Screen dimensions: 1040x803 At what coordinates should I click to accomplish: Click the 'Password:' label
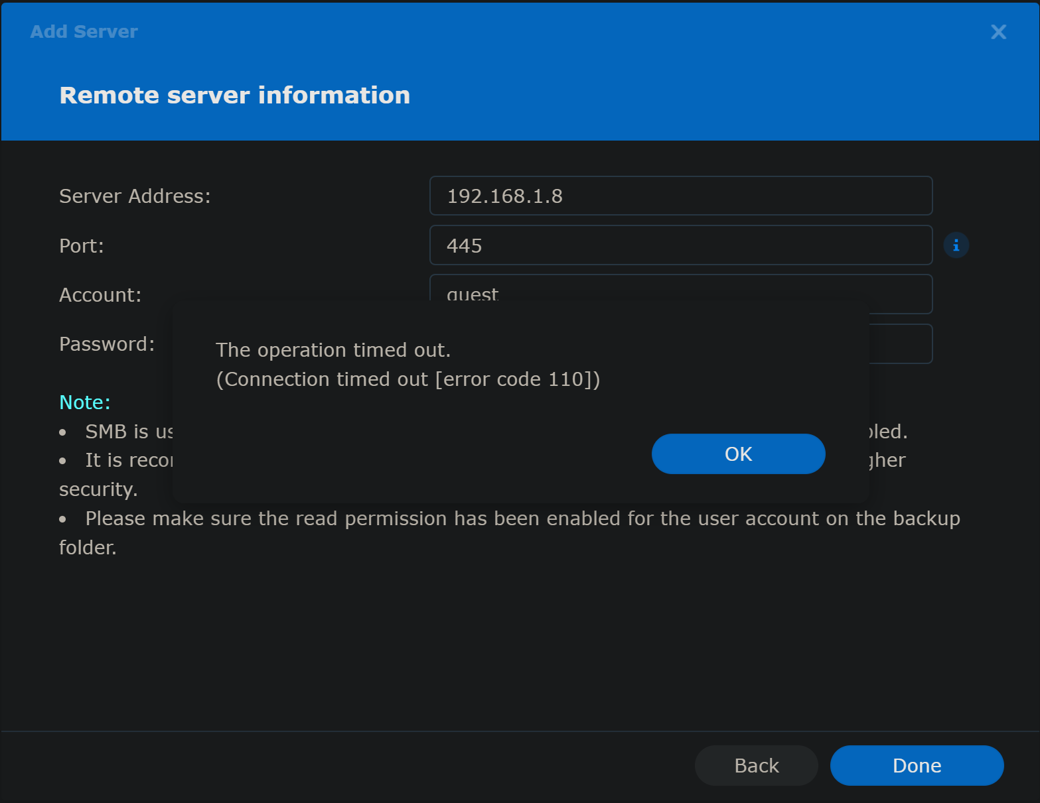tap(107, 344)
